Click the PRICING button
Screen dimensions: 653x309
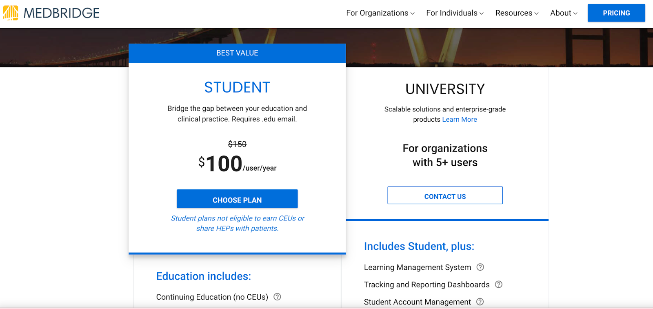pos(616,13)
